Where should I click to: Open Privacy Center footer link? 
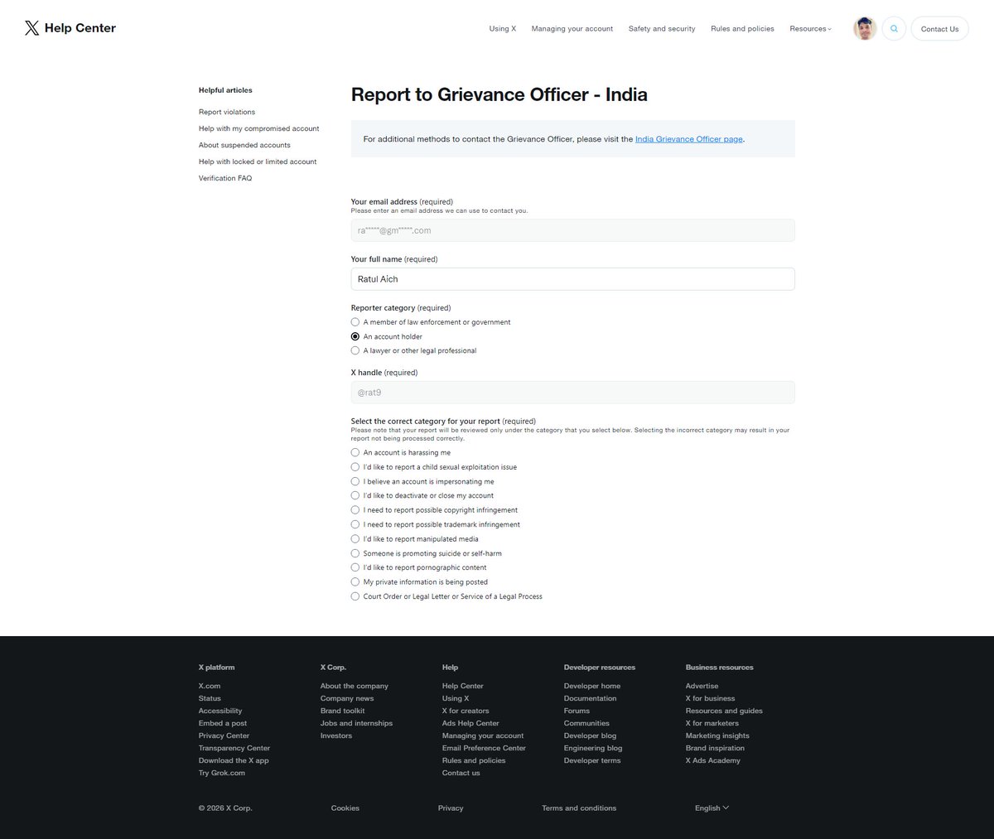(224, 735)
